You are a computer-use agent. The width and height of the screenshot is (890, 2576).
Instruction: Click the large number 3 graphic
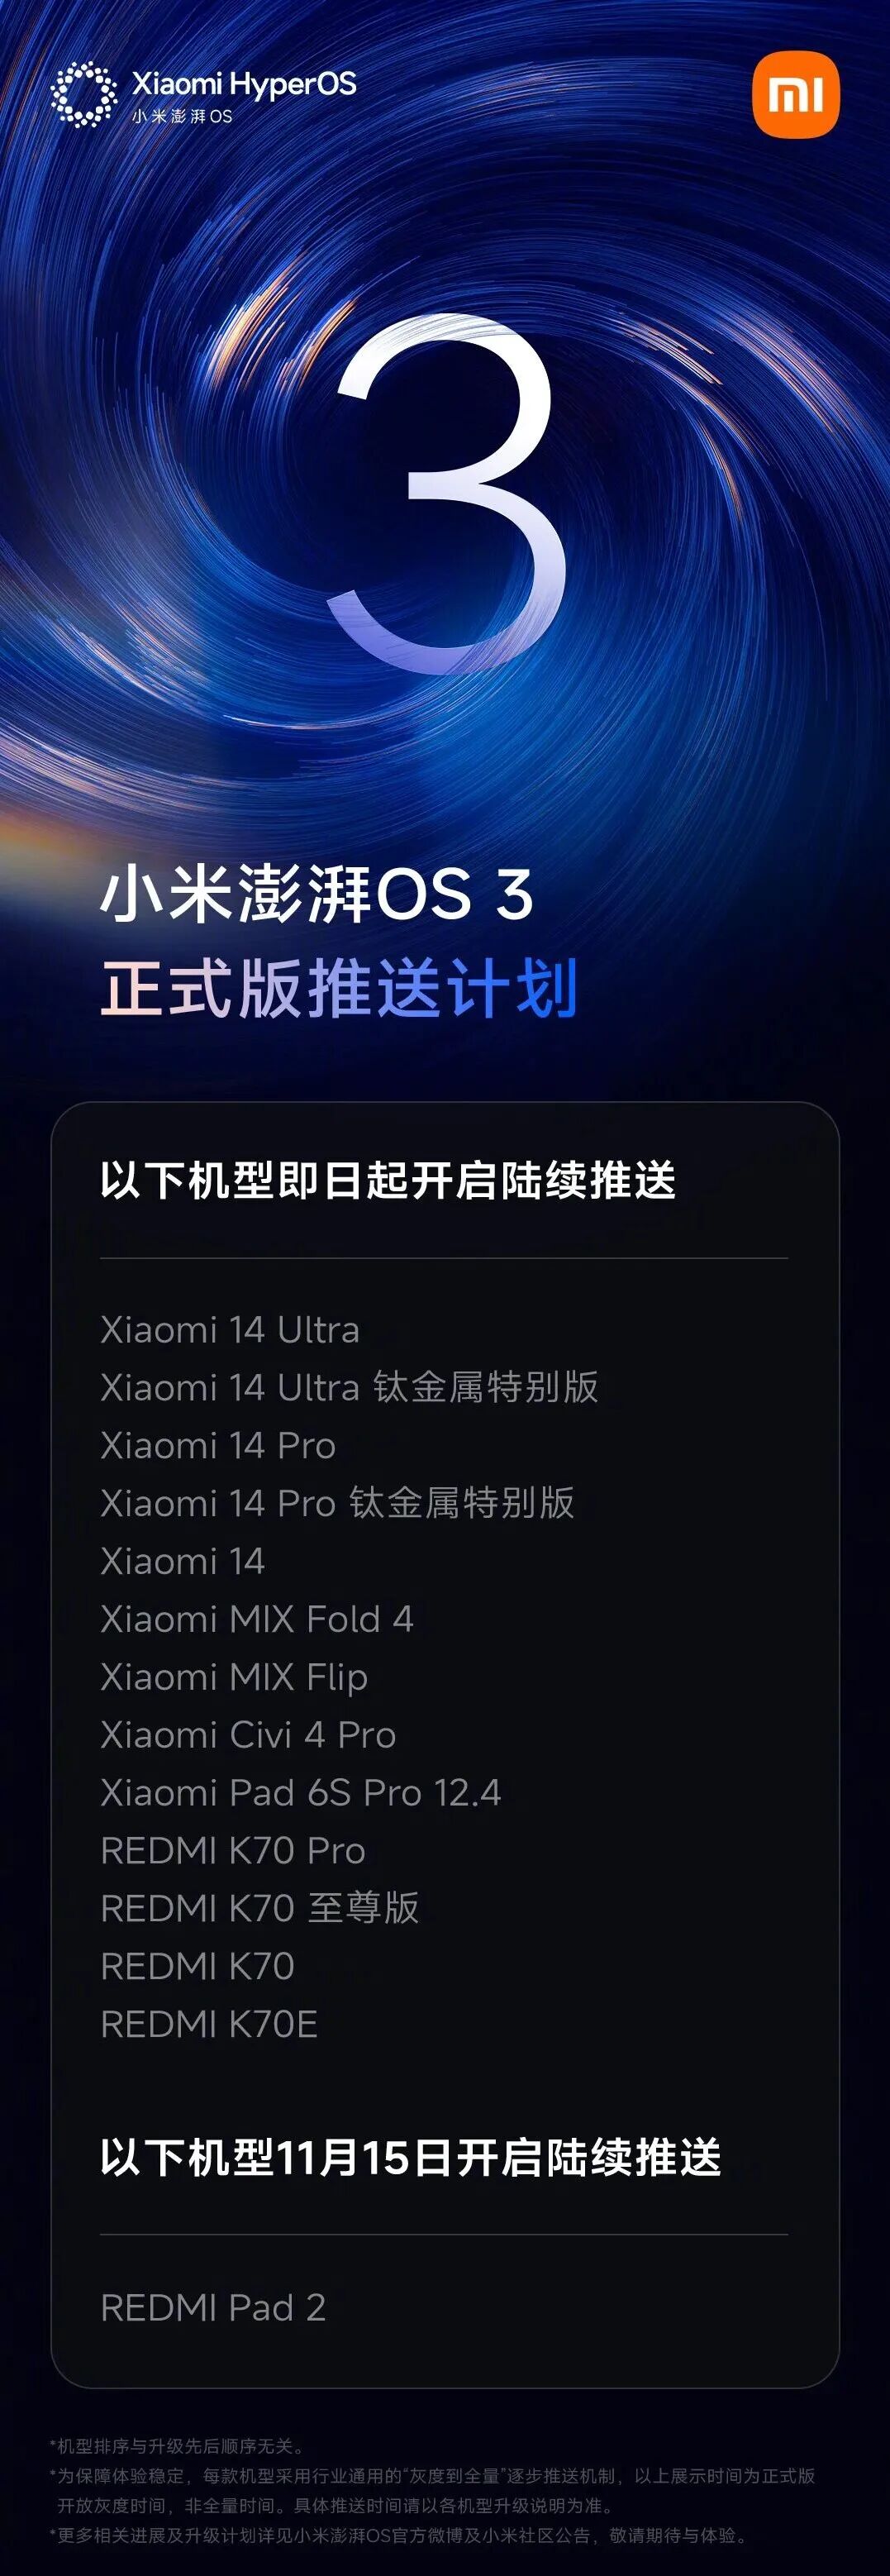coord(448,494)
